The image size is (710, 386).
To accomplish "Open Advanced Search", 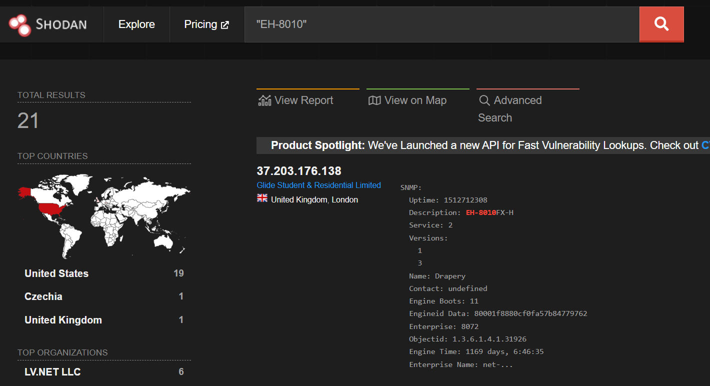I will 510,109.
